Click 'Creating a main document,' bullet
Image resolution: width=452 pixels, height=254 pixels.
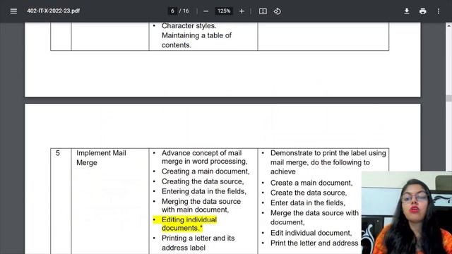(x=206, y=171)
